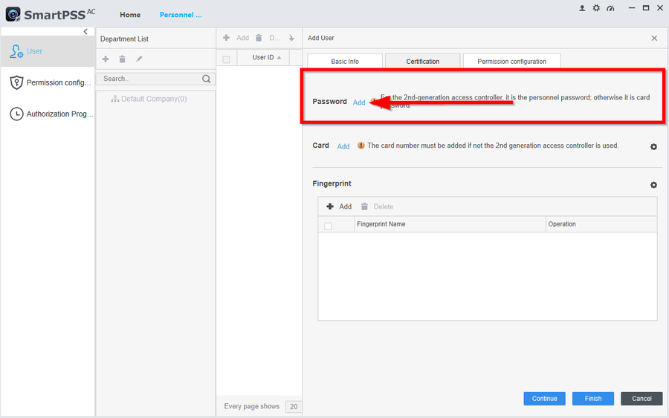Click the search magnifier in department search
This screenshot has height=418, width=669.
pos(206,79)
